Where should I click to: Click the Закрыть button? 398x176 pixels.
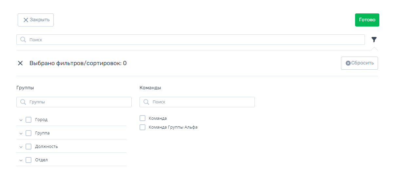36,20
